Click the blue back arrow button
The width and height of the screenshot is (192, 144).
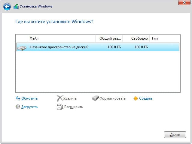[x=7, y=7]
